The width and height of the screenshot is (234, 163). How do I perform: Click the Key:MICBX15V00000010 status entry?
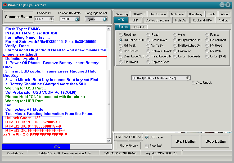tap(161, 153)
